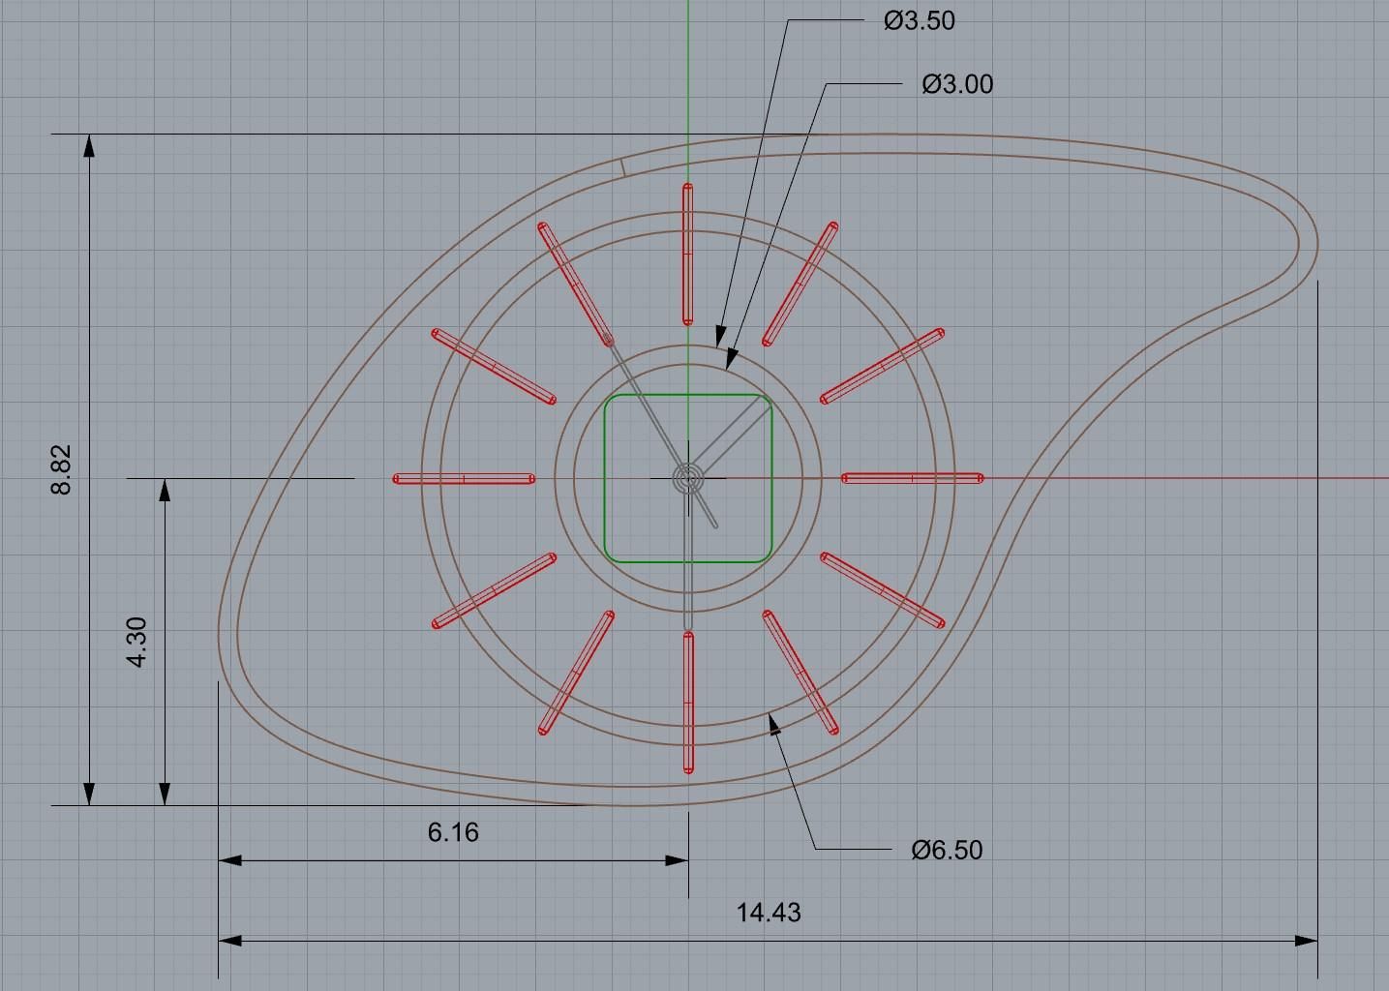Image resolution: width=1389 pixels, height=991 pixels.
Task: Select the 4.30 vertical dimension
Action: coord(138,645)
